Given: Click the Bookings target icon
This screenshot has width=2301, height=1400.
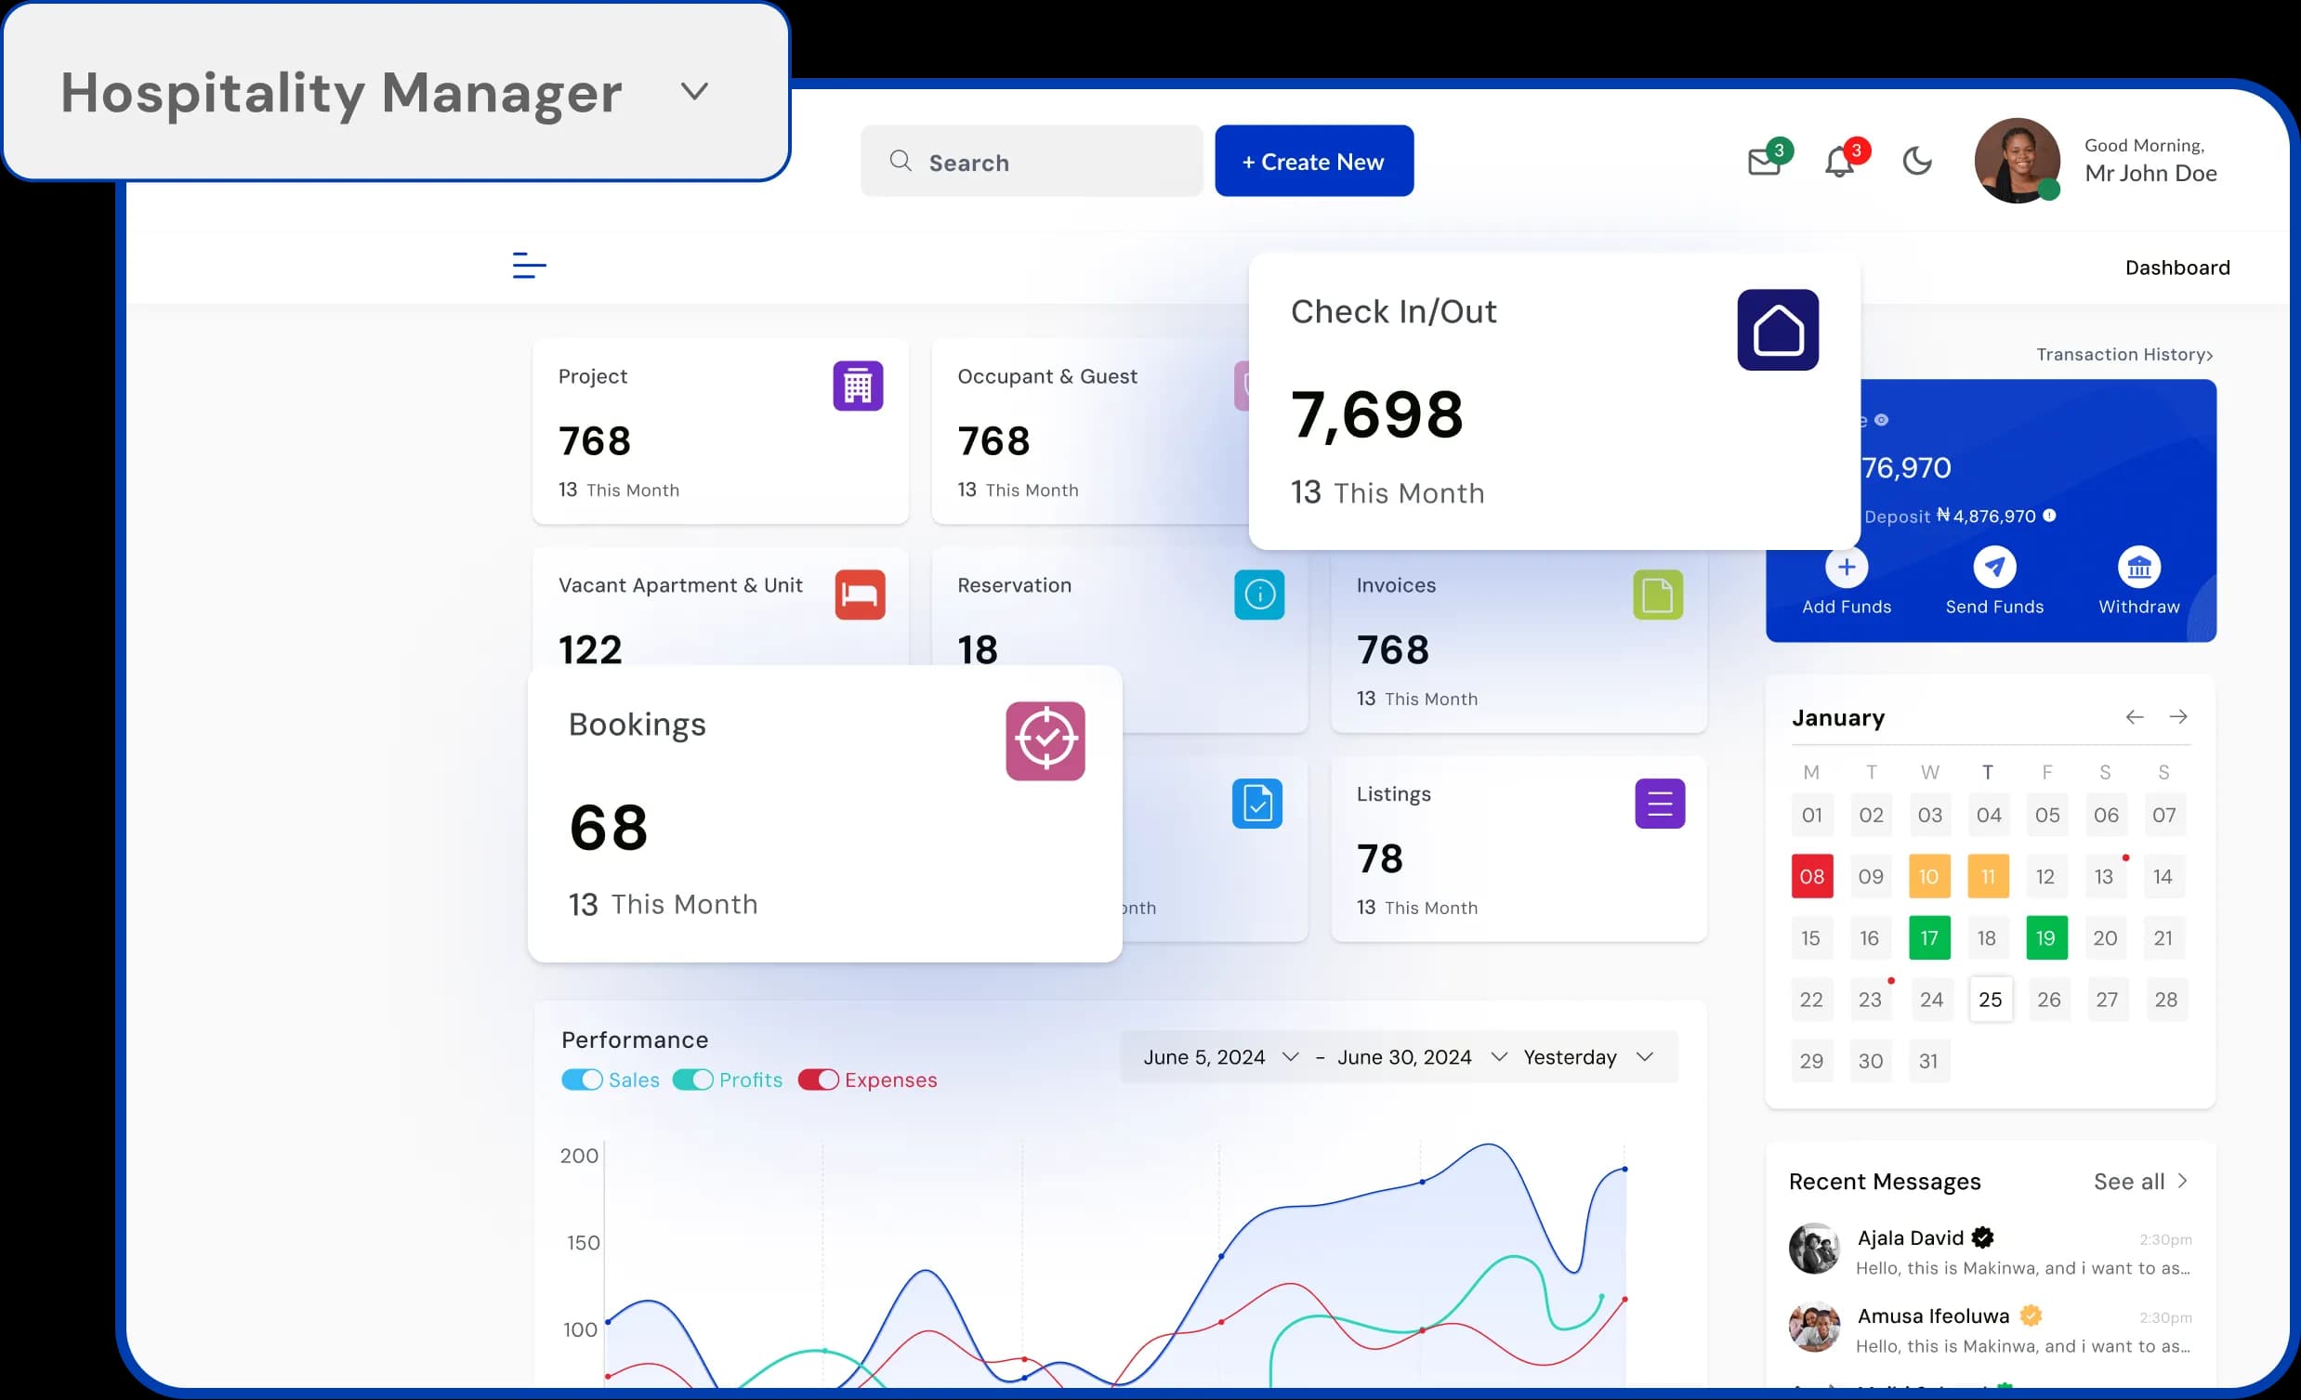Looking at the screenshot, I should (1045, 741).
